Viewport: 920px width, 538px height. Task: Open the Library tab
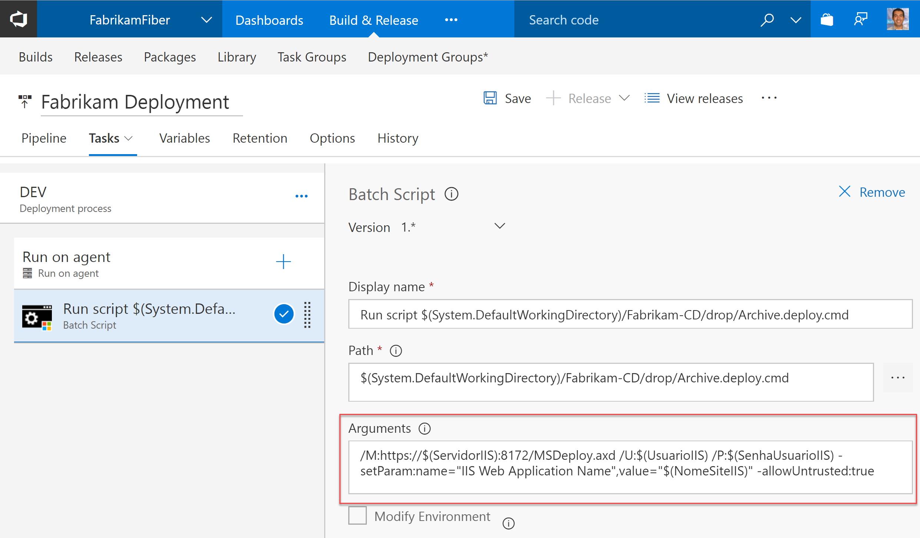coord(237,57)
